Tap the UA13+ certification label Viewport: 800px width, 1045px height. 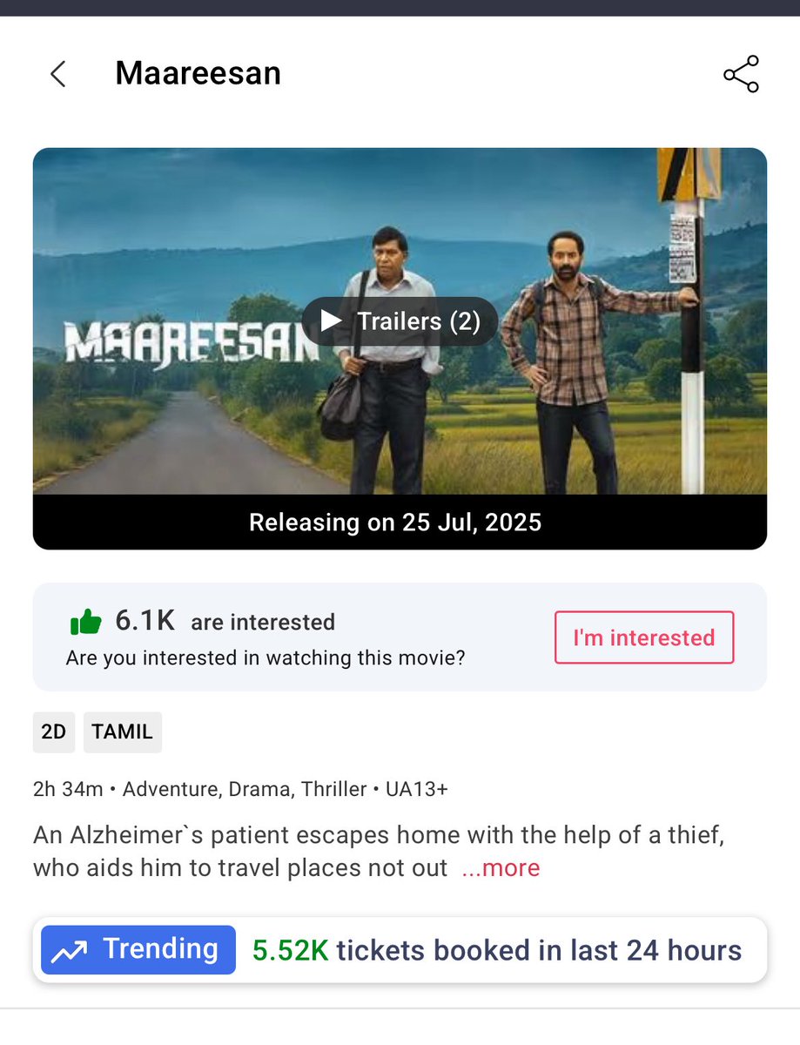coord(417,790)
